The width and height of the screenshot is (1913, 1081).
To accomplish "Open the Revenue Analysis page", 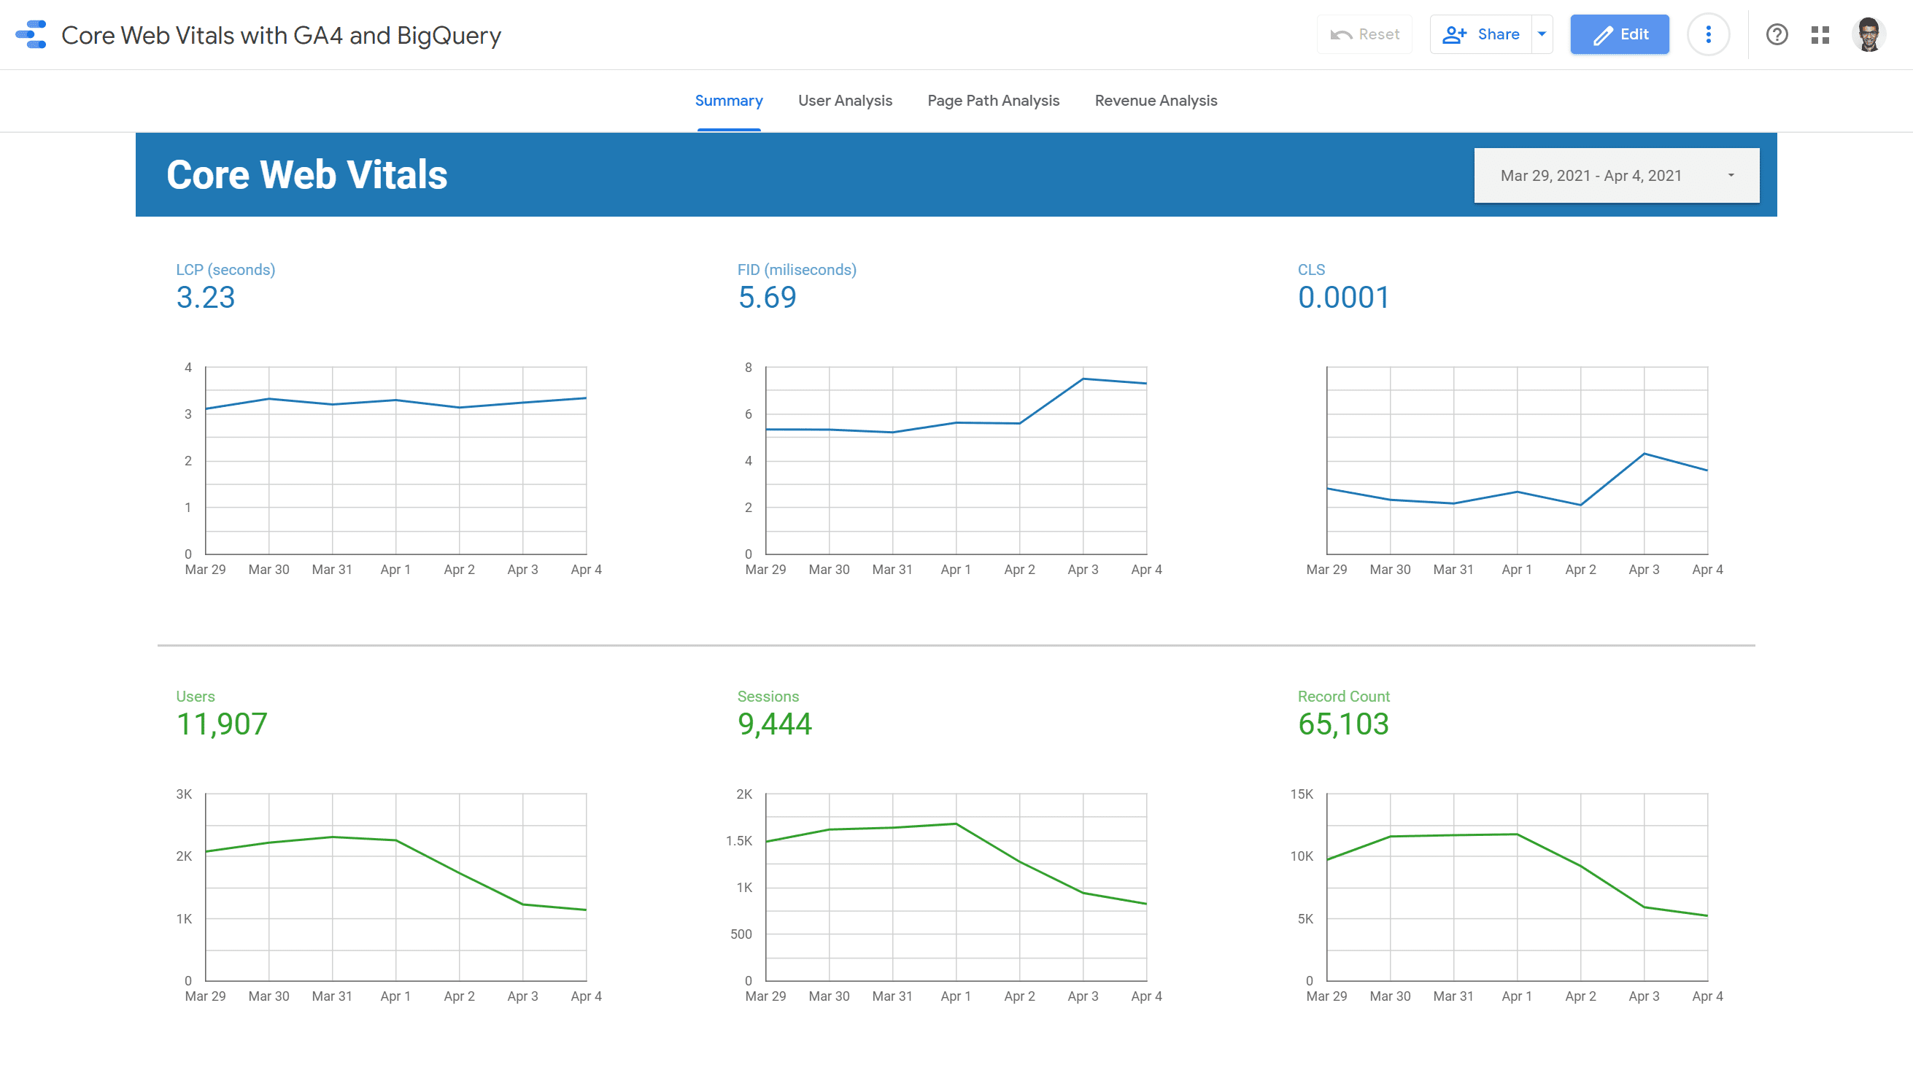I will click(1155, 100).
